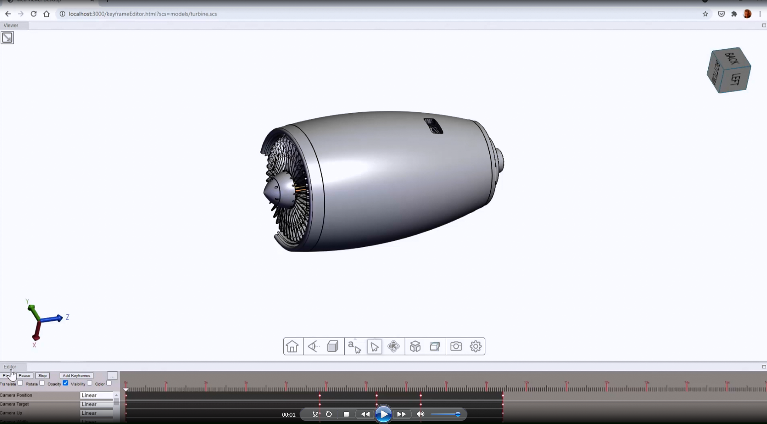This screenshot has width=767, height=424.
Task: Open Camera Target interpolation dropdown
Action: point(97,404)
